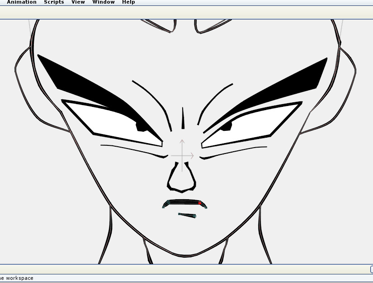Open the Help menu
373x283 pixels.
[x=128, y=2]
